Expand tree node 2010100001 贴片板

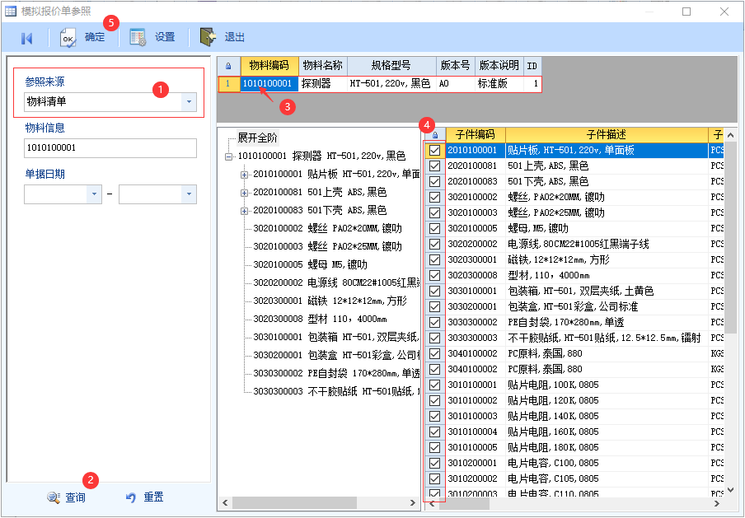point(244,175)
